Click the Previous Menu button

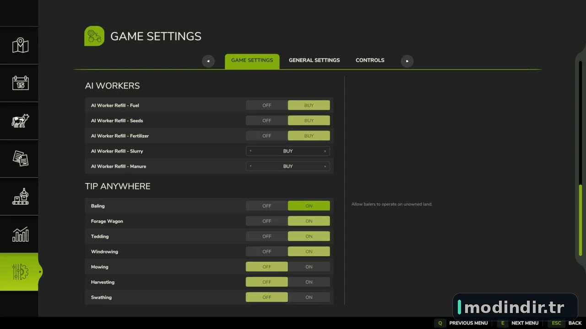pos(468,323)
